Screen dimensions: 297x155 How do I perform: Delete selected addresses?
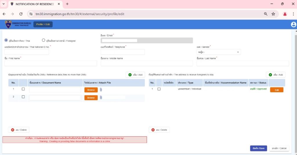(159, 130)
